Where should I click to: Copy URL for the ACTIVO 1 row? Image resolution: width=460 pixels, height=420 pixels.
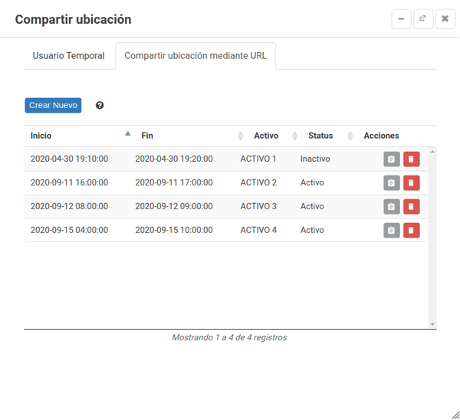391,159
